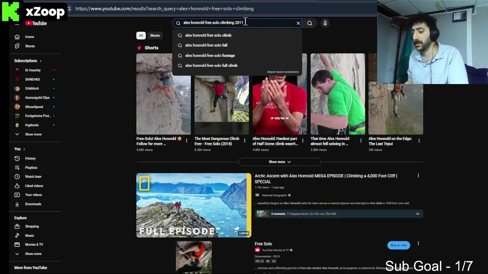Click inside the YouTube search field
488x274 pixels.
(x=236, y=23)
